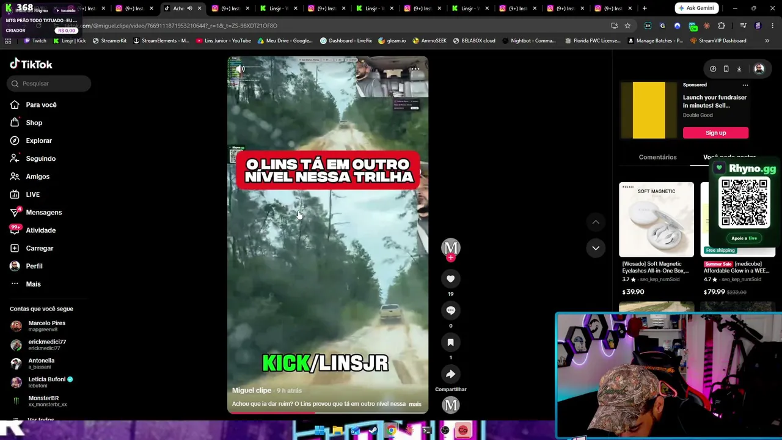Click the download app icon in the top pill
782x440 pixels.
tap(739, 69)
